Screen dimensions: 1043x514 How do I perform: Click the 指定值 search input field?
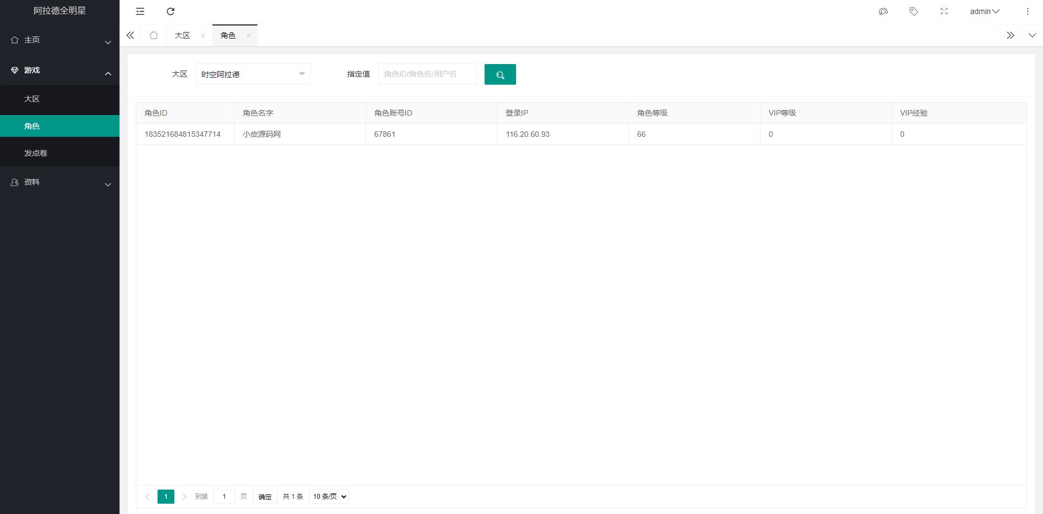(427, 74)
